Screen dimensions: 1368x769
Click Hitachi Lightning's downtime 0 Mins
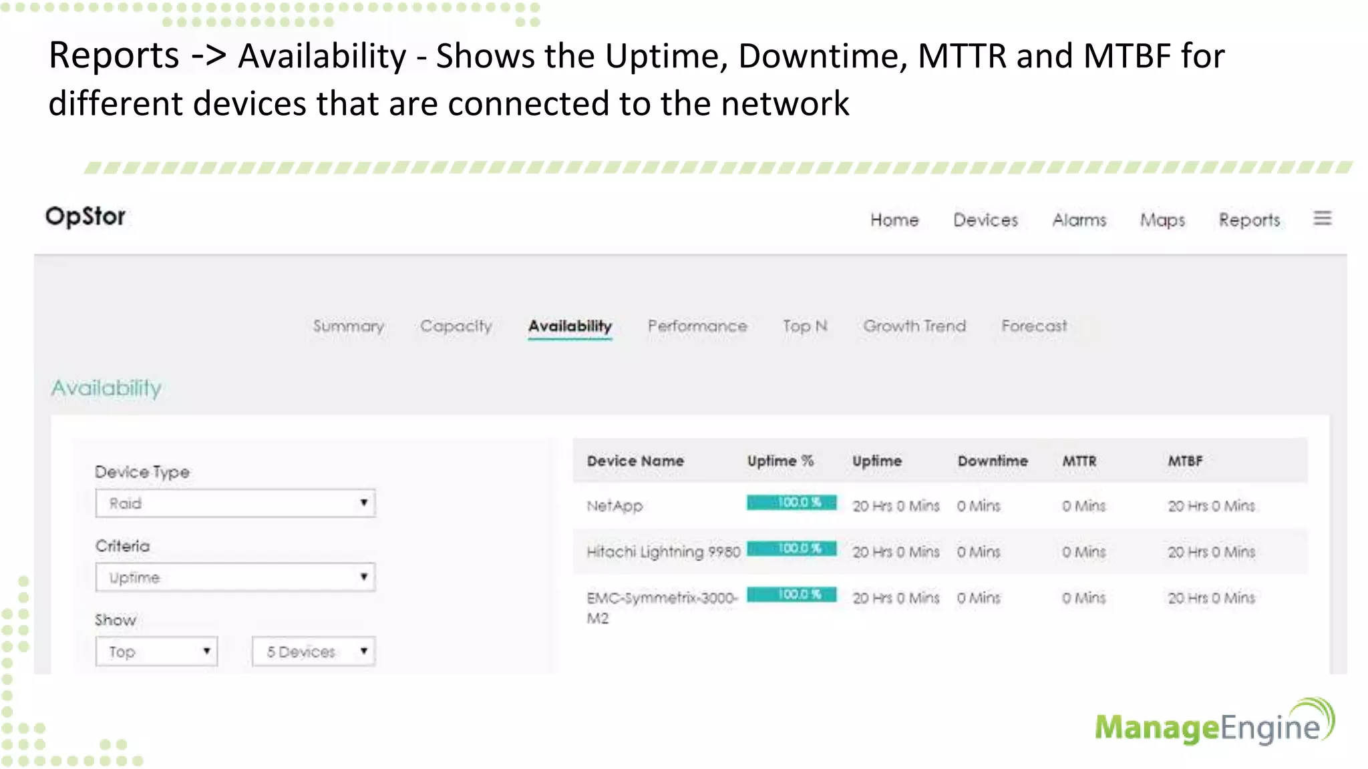click(x=979, y=552)
